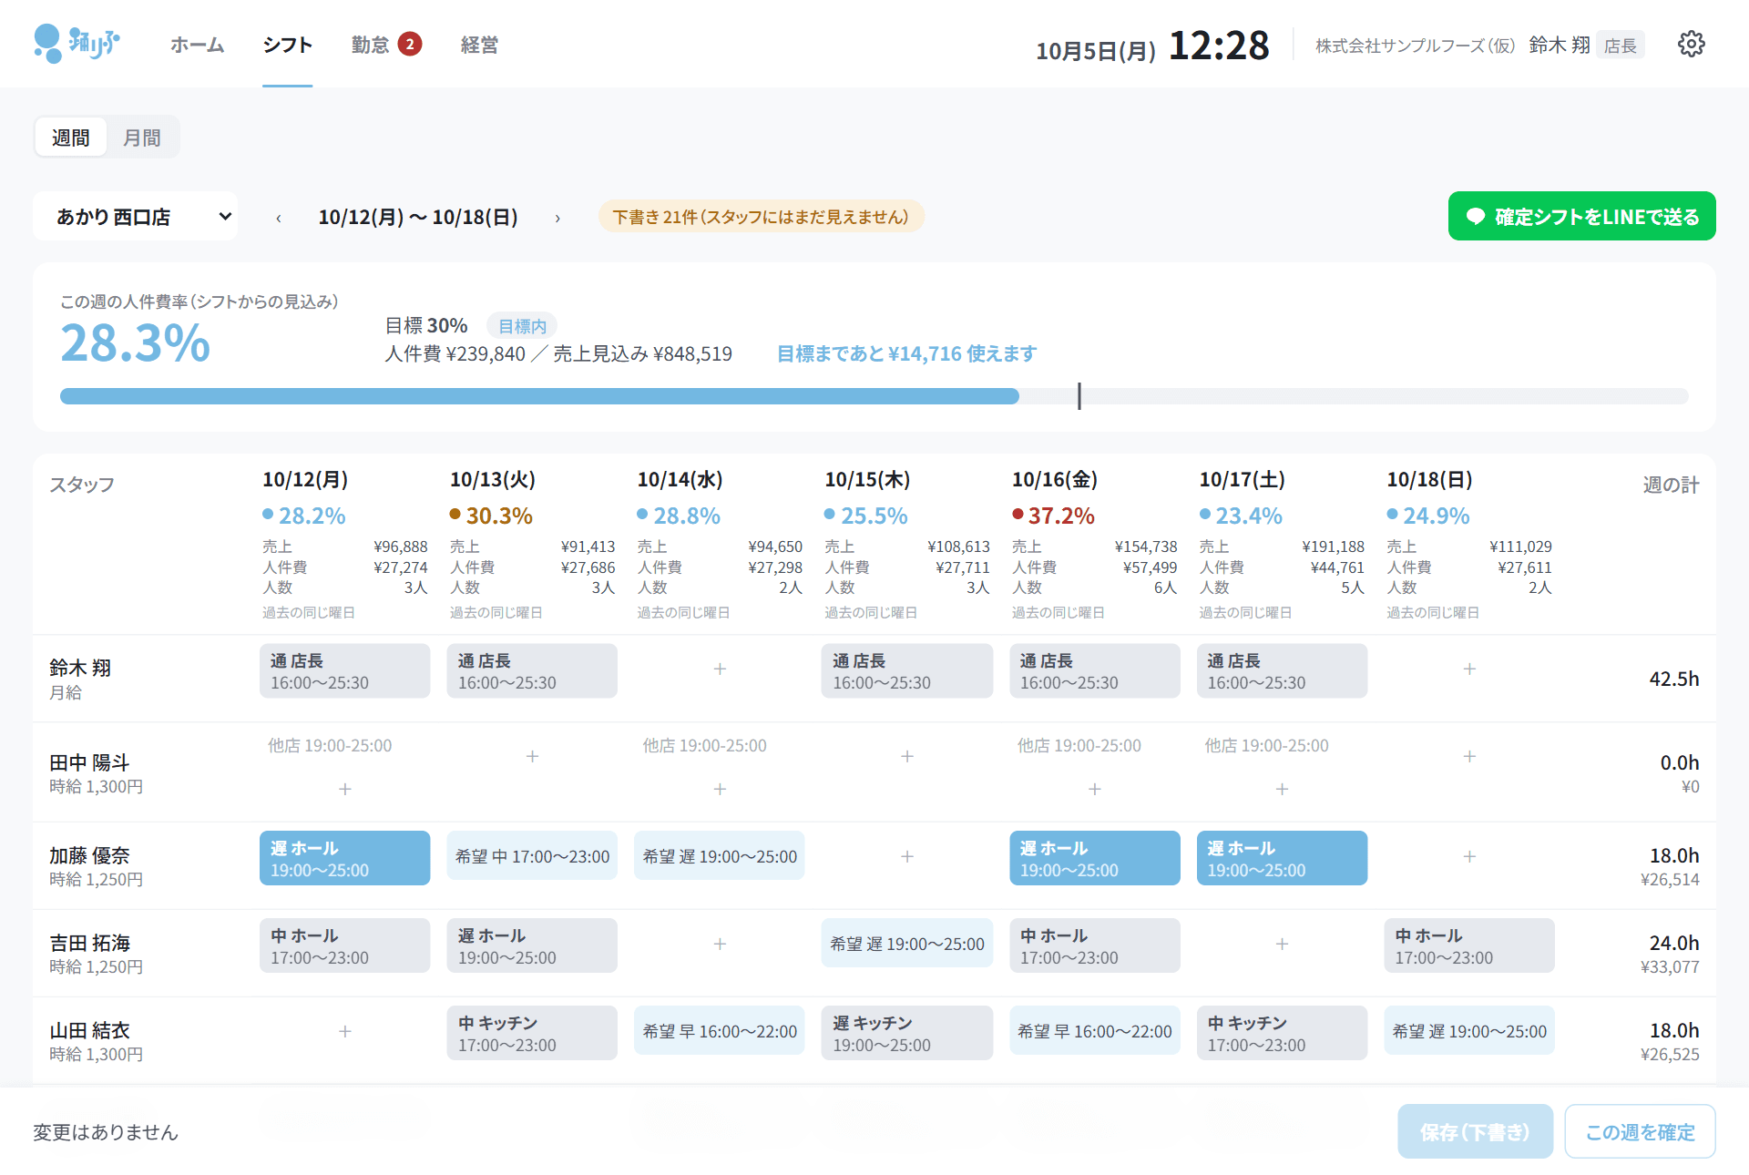Open the あかり 西口店 store dropdown

point(136,217)
